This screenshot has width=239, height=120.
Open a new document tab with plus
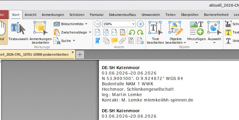point(80,54)
